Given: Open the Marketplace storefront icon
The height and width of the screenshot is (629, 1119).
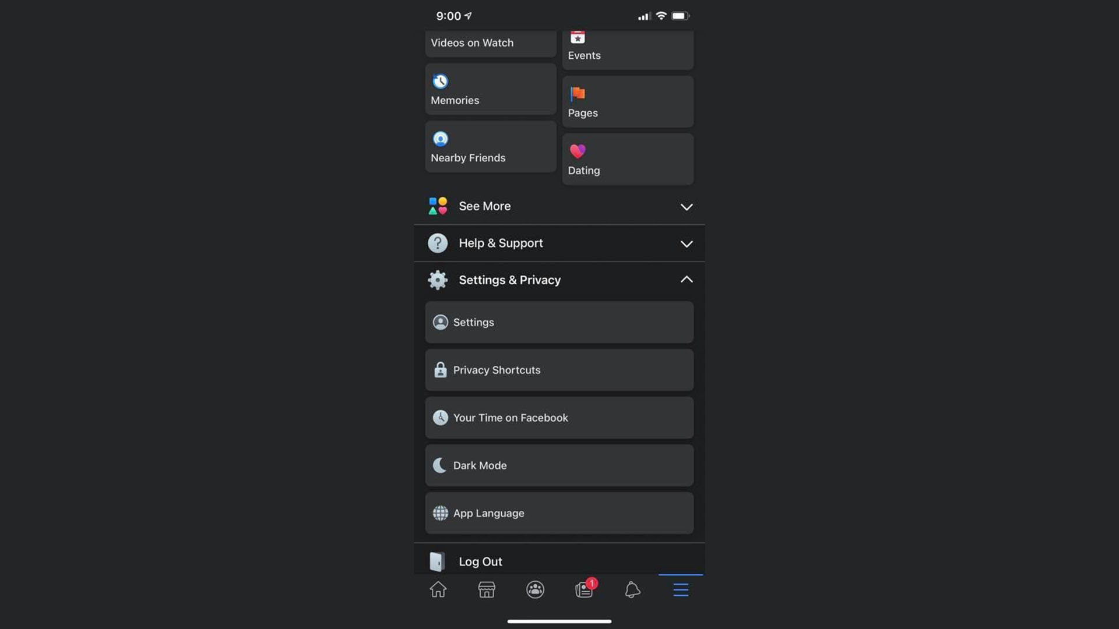Looking at the screenshot, I should tap(487, 590).
